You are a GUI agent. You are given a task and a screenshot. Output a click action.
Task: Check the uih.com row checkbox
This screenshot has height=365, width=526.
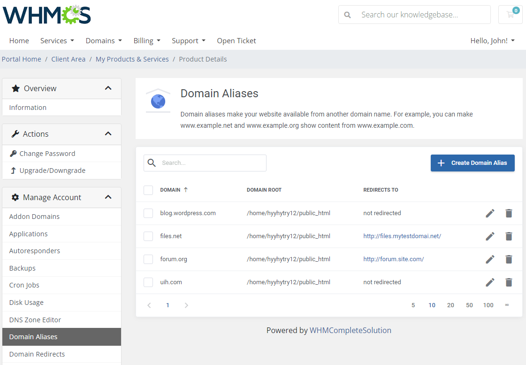[x=148, y=282]
